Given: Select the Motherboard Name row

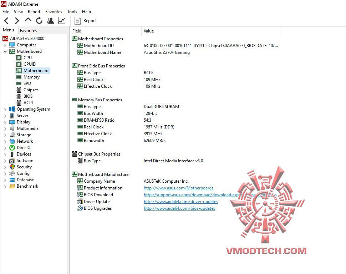Looking at the screenshot, I should 175,52.
